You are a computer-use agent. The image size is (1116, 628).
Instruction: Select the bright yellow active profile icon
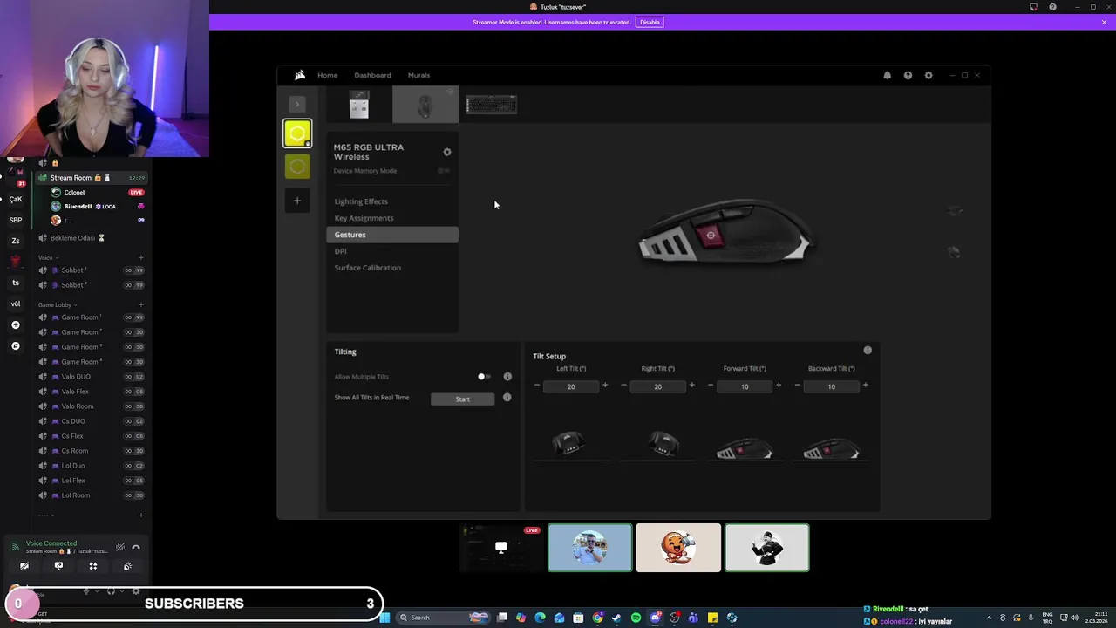297,133
